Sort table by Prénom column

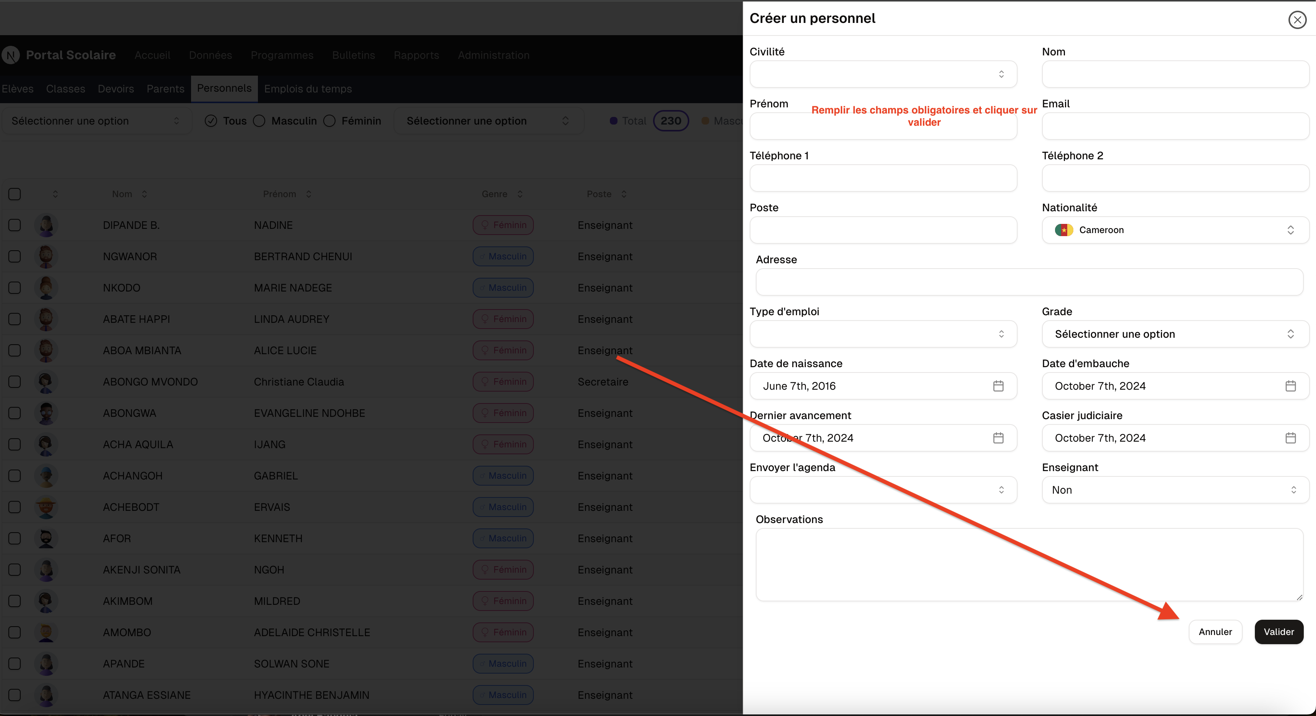(287, 194)
